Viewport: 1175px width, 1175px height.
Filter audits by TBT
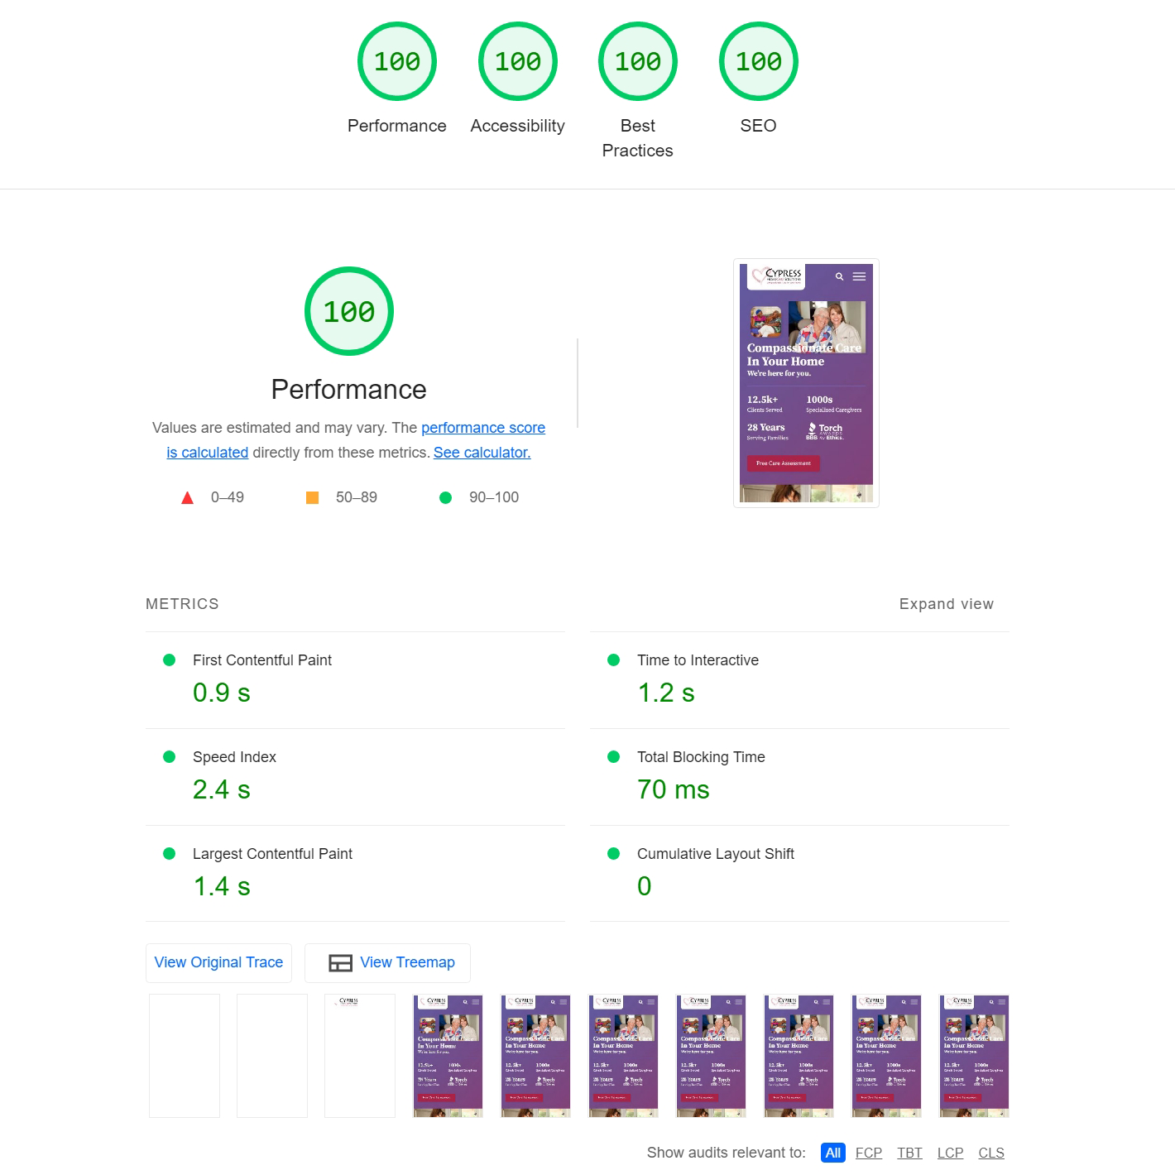point(909,1153)
